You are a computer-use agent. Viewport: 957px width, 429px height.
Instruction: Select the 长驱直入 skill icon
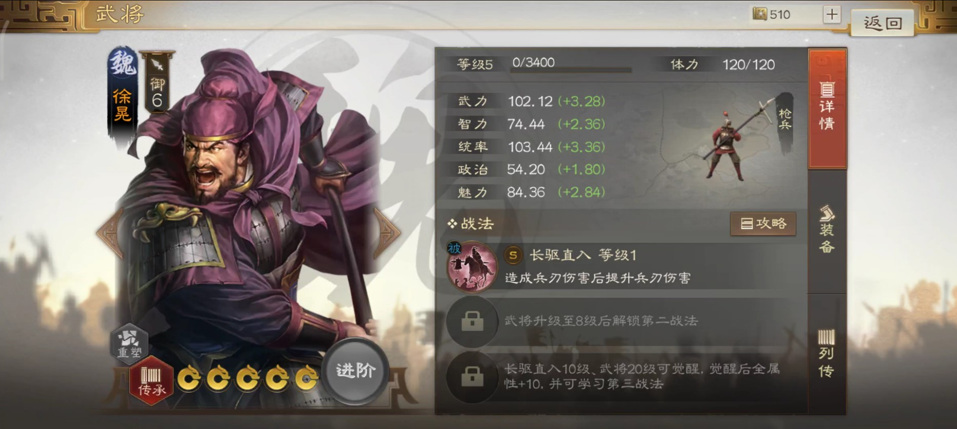(x=472, y=266)
